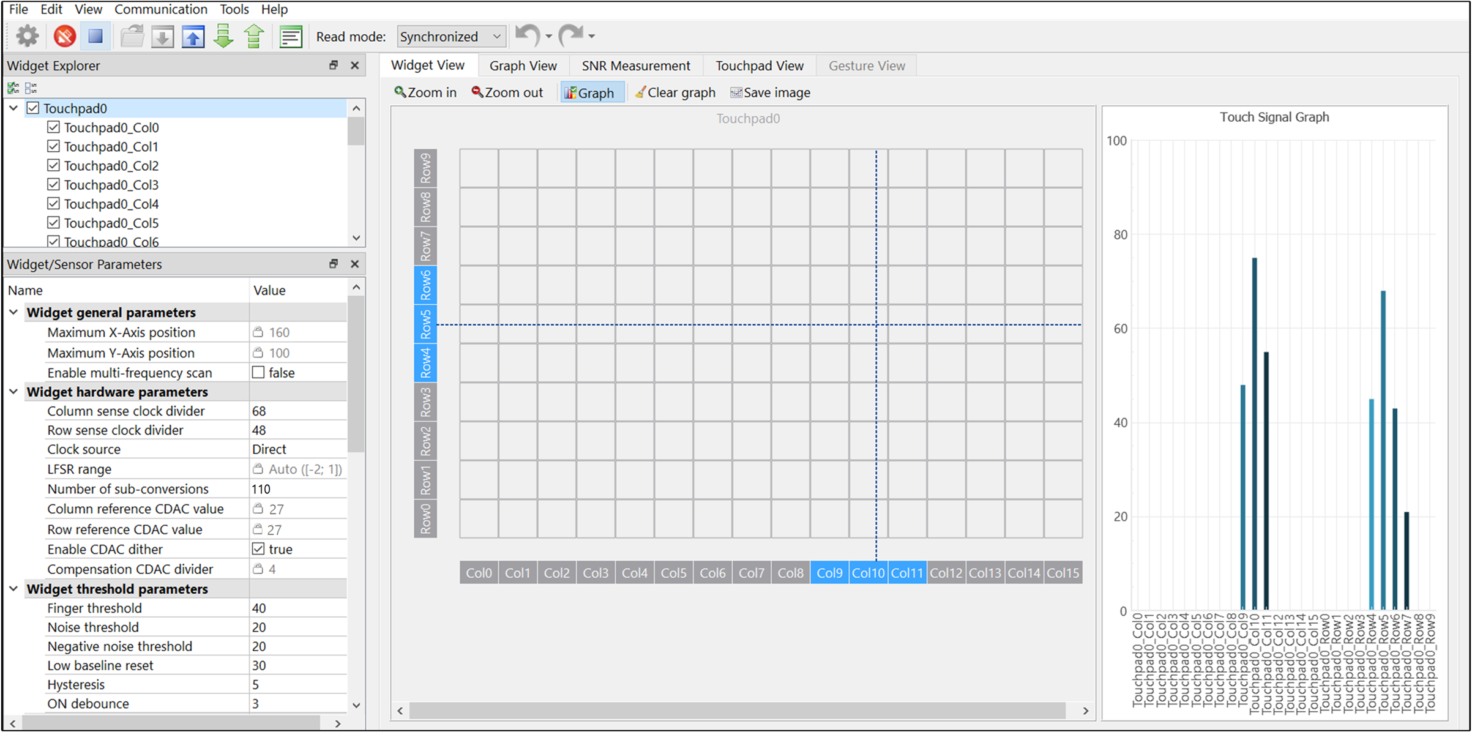Uncheck Touchpad0_Col3

(53, 184)
